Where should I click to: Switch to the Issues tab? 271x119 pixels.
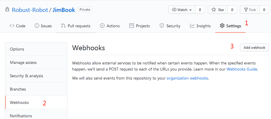pos(43,26)
